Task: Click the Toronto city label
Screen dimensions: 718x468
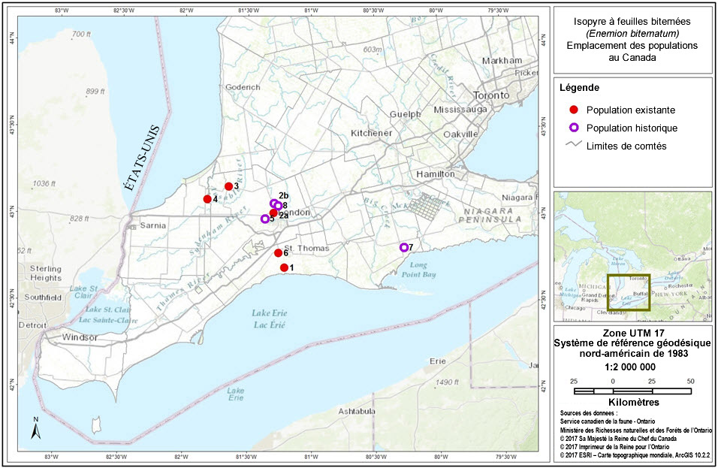Action: (493, 96)
